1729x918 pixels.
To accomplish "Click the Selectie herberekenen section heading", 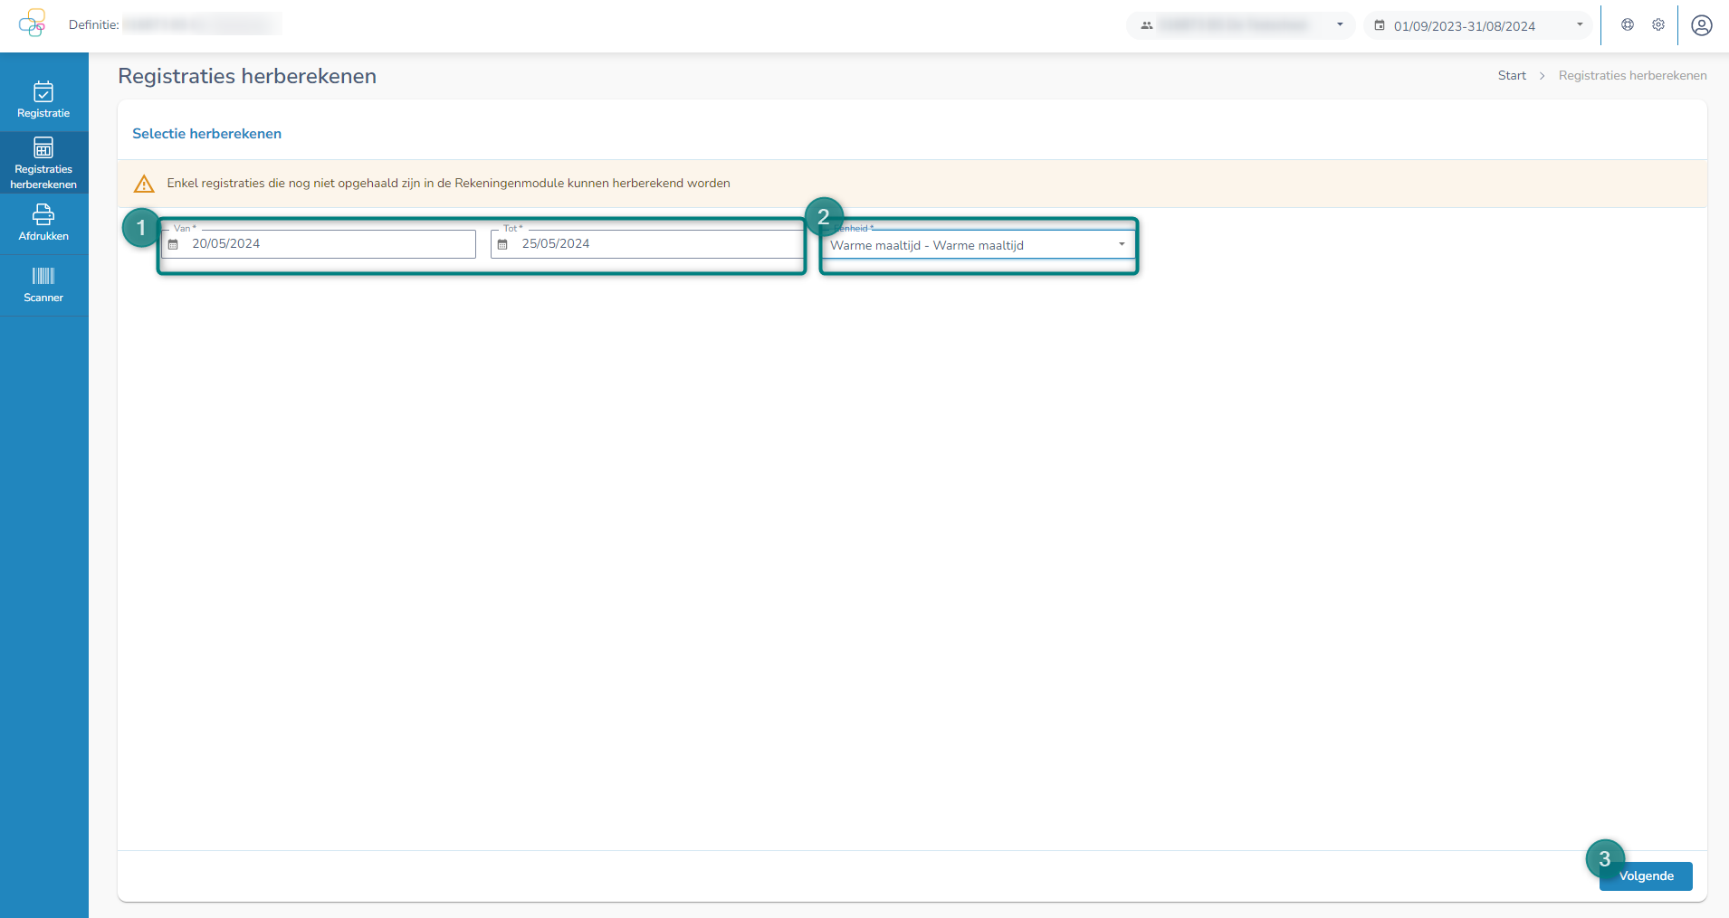I will coord(206,134).
